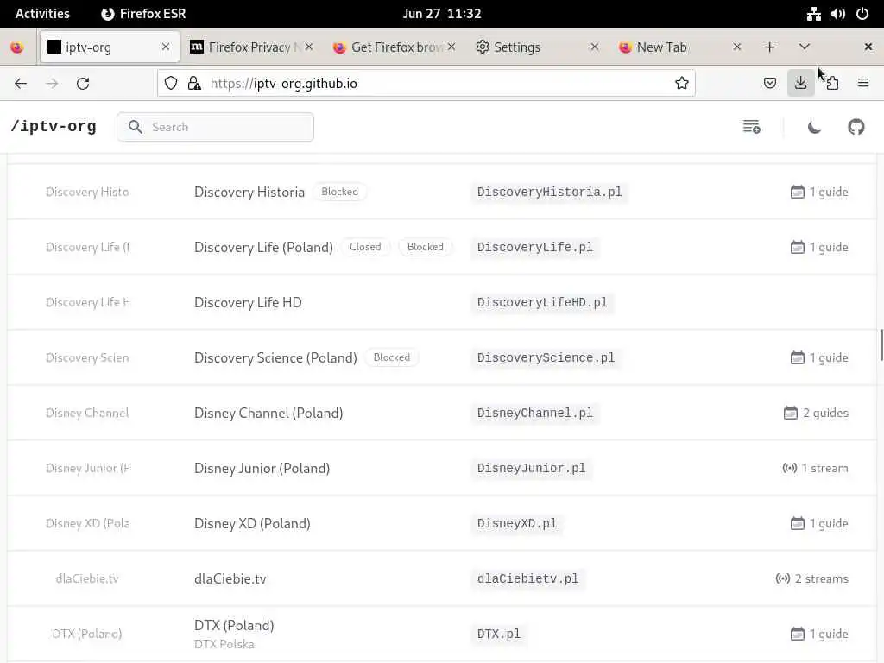Click the dlaCiebie.tv logo placeholder
Screen dimensions: 884x663
[87, 578]
